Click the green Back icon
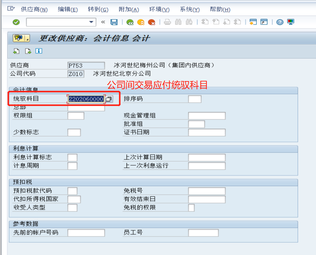The height and width of the screenshot is (255, 316). [130, 22]
